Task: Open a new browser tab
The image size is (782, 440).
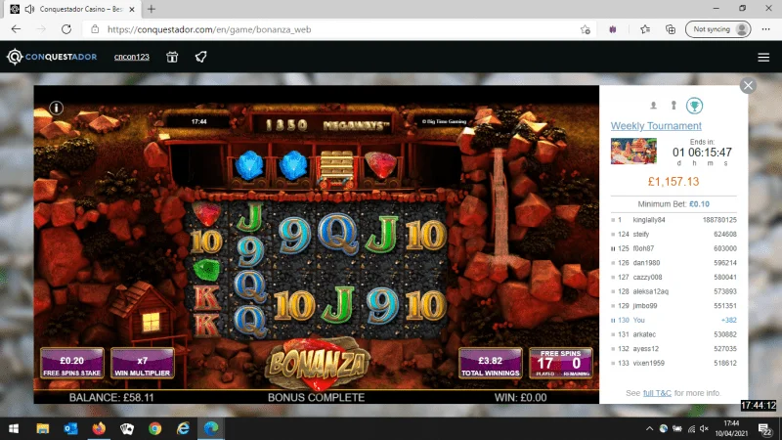Action: coord(152,9)
